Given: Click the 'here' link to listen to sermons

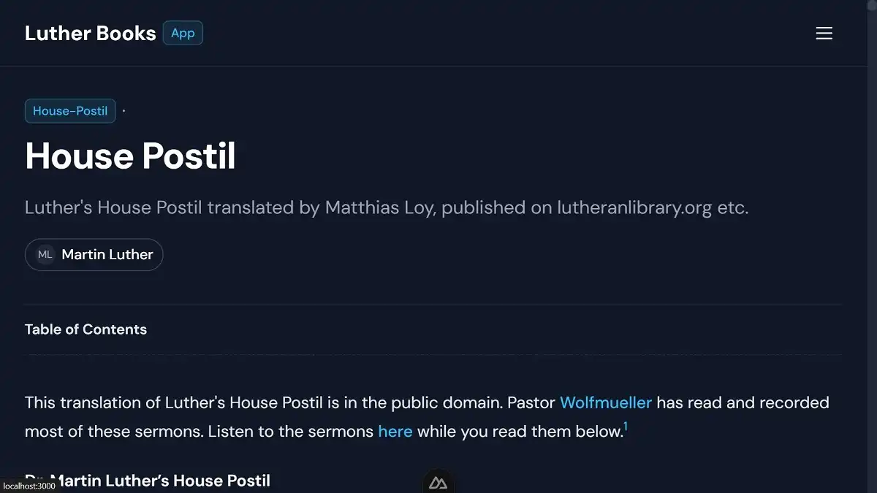Looking at the screenshot, I should point(395,431).
